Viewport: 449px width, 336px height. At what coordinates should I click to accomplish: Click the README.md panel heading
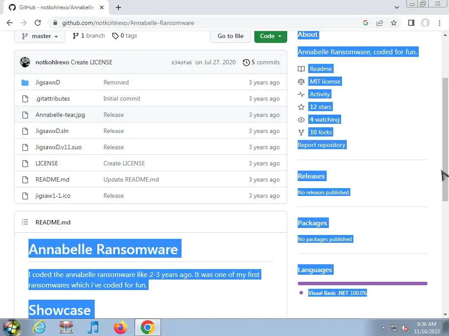coord(53,222)
